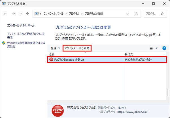Click the ジョブカン icon in the list row
Screen dimensions: 170x118
point(51,59)
